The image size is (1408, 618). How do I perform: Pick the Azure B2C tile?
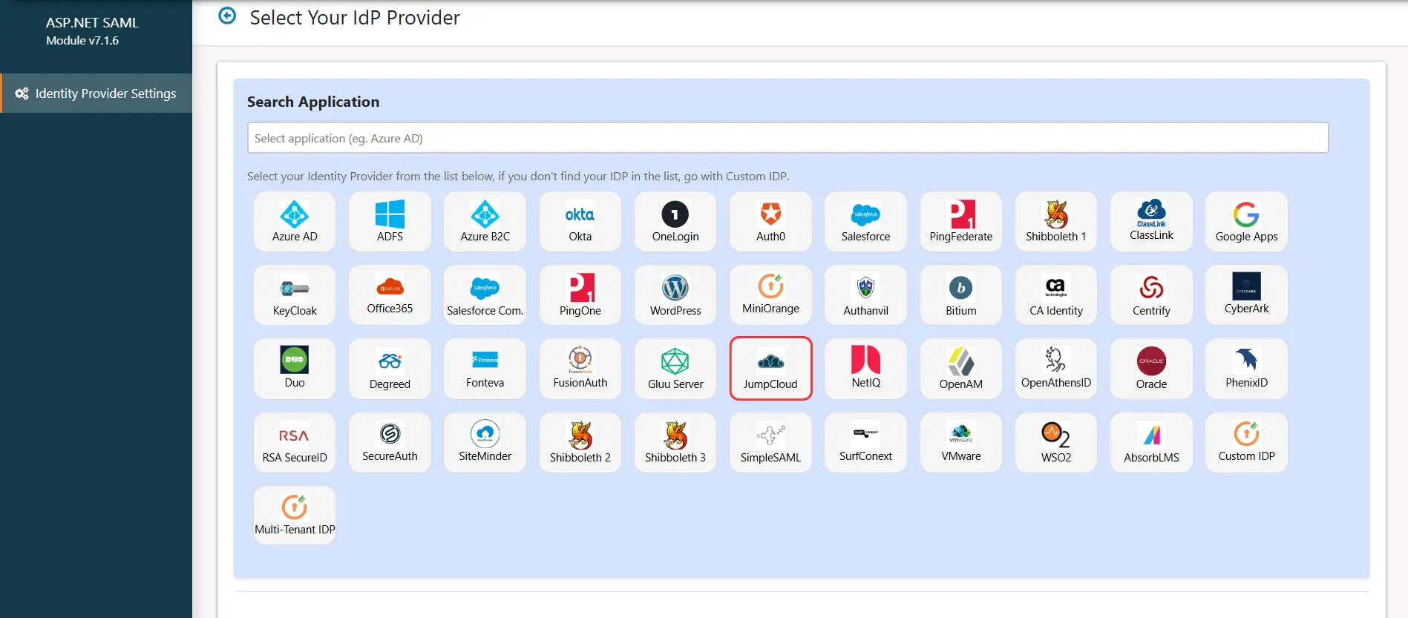tap(485, 221)
